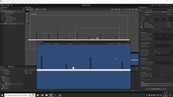
Task: Adjust the Game view Scale slider
Action: tap(78, 44)
